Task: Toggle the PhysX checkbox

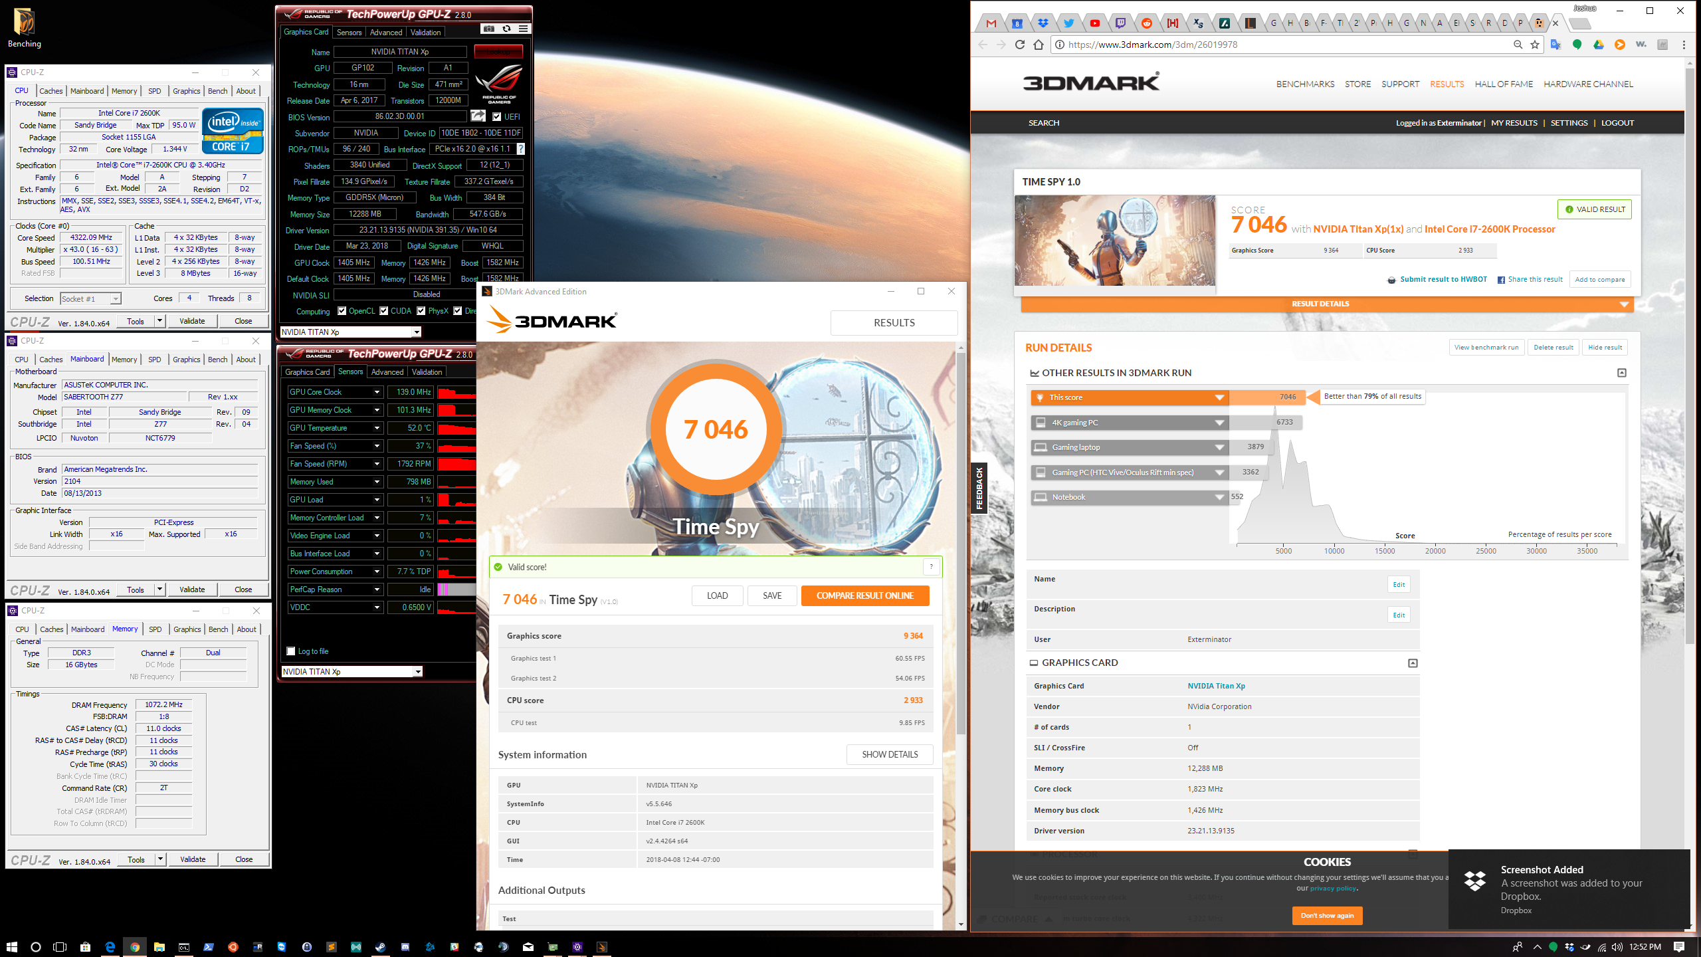Action: click(x=421, y=311)
